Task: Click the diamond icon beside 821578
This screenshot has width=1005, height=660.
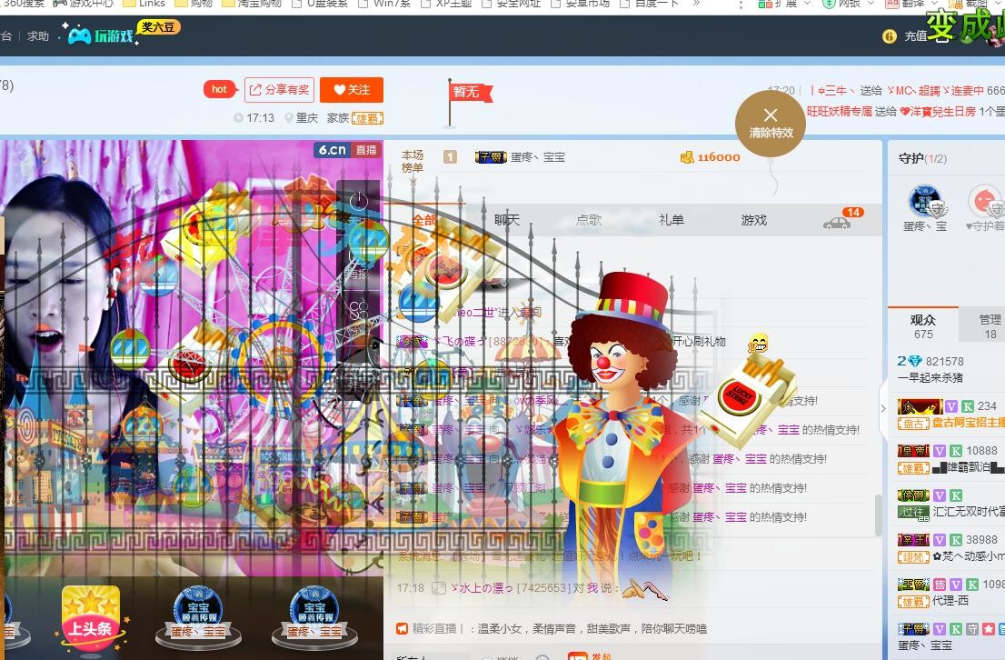Action: [x=915, y=361]
